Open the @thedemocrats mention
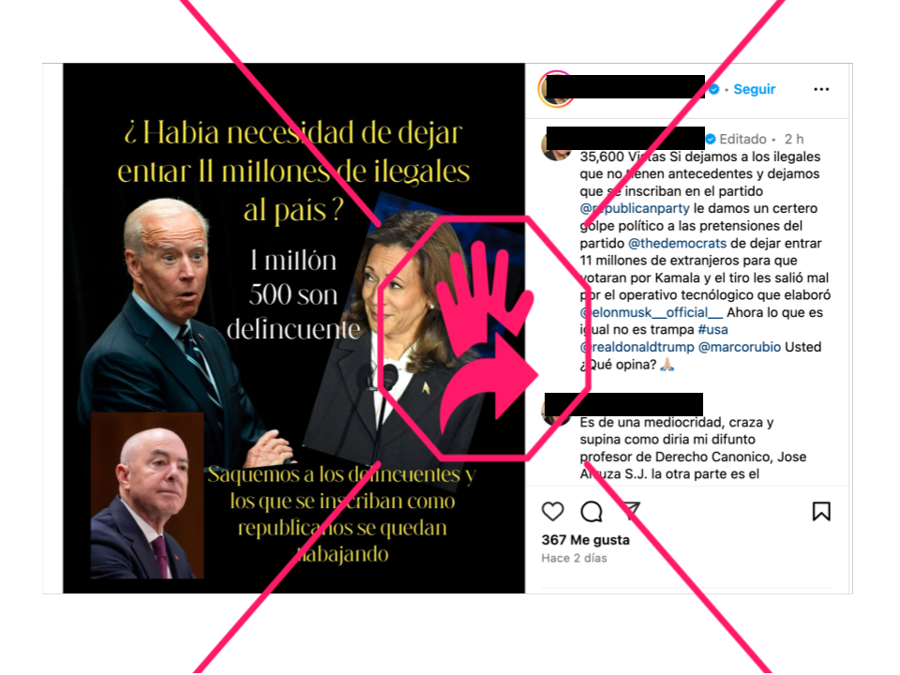The height and width of the screenshot is (675, 900). (677, 244)
